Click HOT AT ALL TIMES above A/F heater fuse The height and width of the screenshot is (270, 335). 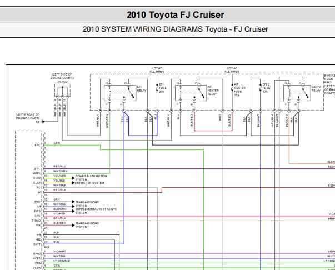tap(232, 70)
